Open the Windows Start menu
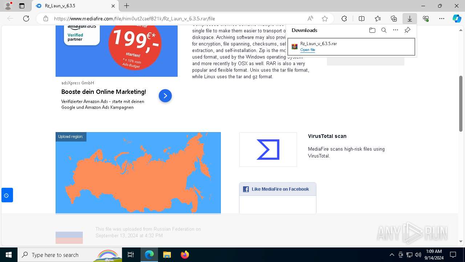The width and height of the screenshot is (465, 262). click(9, 255)
